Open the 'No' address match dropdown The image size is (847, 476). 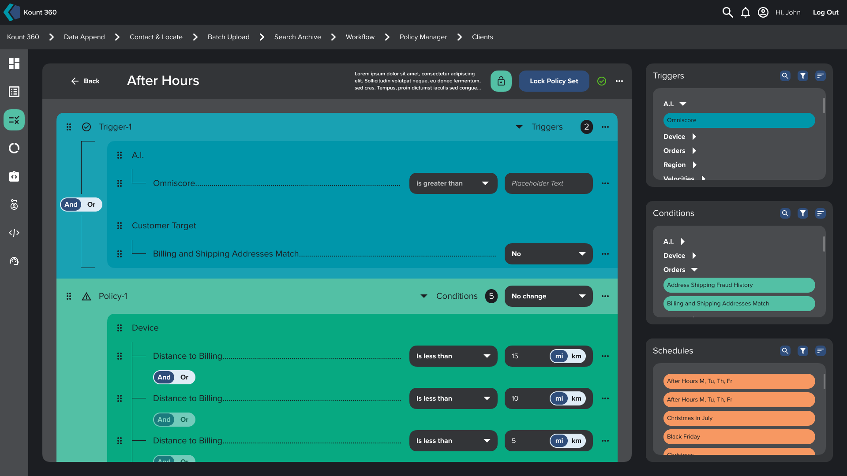point(549,254)
